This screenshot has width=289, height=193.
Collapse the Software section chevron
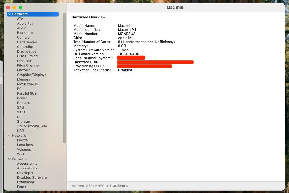(9, 159)
